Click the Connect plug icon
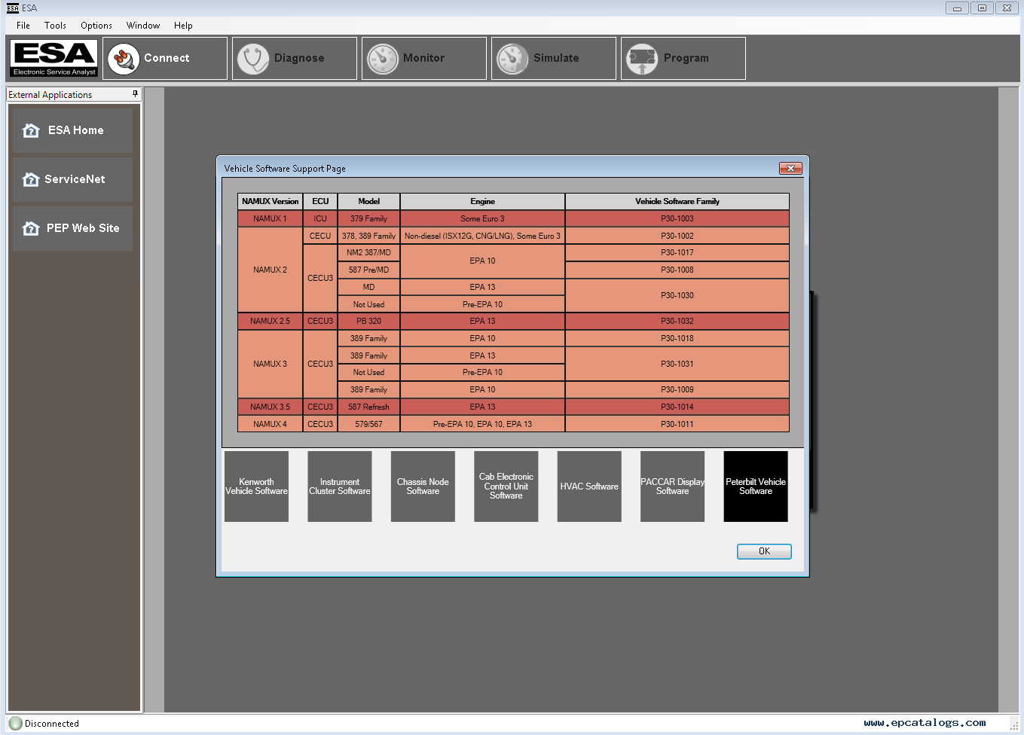This screenshot has height=735, width=1024. [x=124, y=59]
